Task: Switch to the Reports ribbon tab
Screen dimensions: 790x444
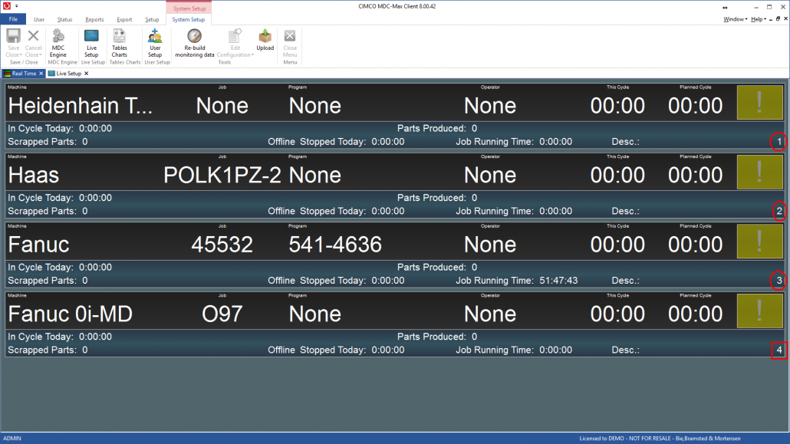Action: click(94, 19)
